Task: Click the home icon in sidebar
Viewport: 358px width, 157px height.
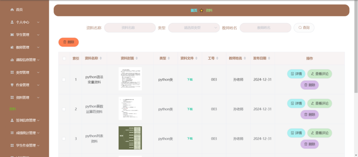Action: click(12, 10)
